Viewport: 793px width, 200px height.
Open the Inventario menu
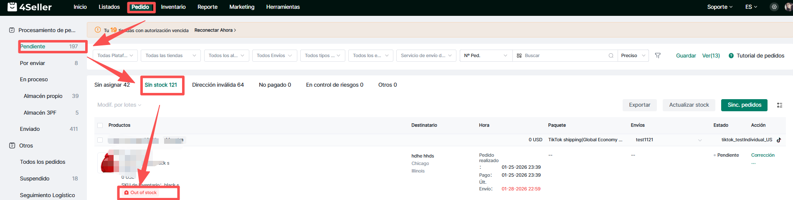pos(173,7)
